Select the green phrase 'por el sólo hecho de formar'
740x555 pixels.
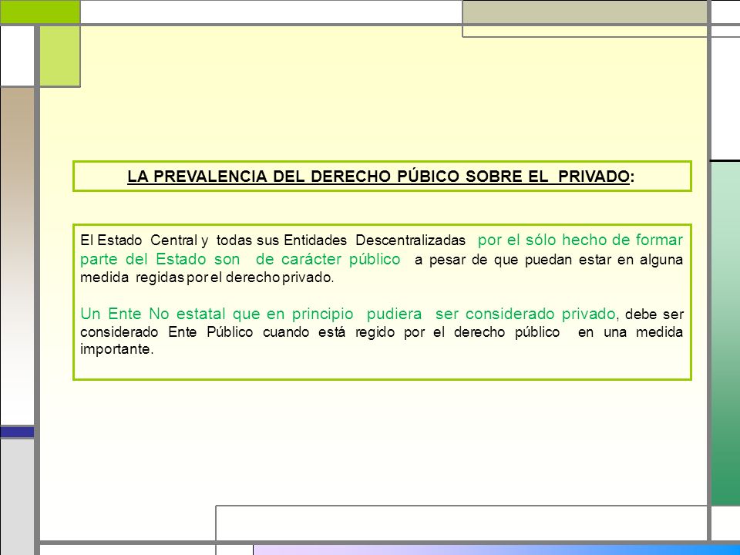pos(580,240)
